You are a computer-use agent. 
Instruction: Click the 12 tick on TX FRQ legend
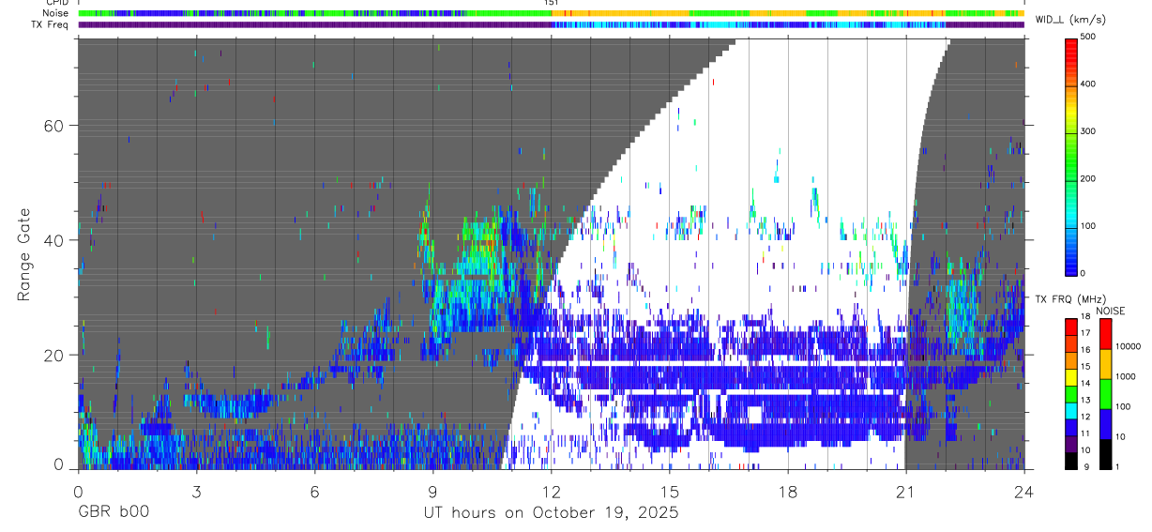coord(1085,418)
